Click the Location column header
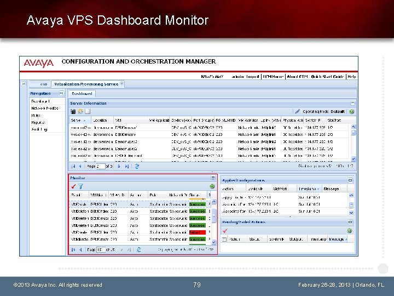The image size is (394, 296). tap(102, 120)
